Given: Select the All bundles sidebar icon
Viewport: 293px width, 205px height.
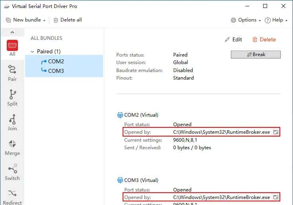Looking at the screenshot, I should 12,48.
